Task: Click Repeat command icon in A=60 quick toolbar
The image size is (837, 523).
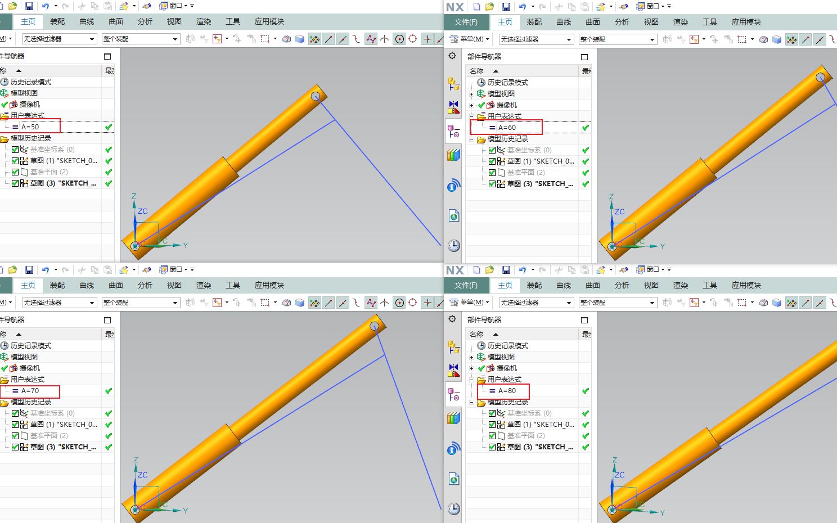Action: pos(601,7)
